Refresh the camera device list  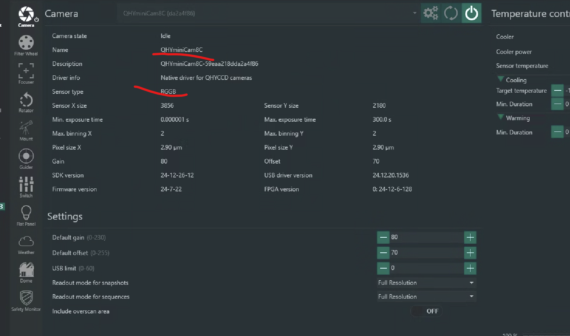coord(451,14)
